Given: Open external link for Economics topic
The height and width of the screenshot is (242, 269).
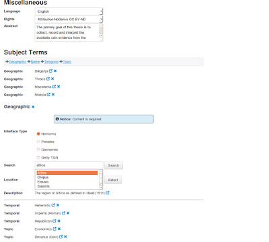Looking at the screenshot, I should (x=54, y=229).
